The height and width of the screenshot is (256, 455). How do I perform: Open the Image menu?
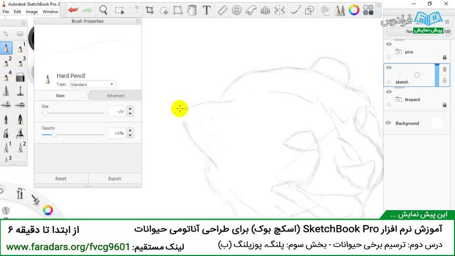pyautogui.click(x=31, y=12)
